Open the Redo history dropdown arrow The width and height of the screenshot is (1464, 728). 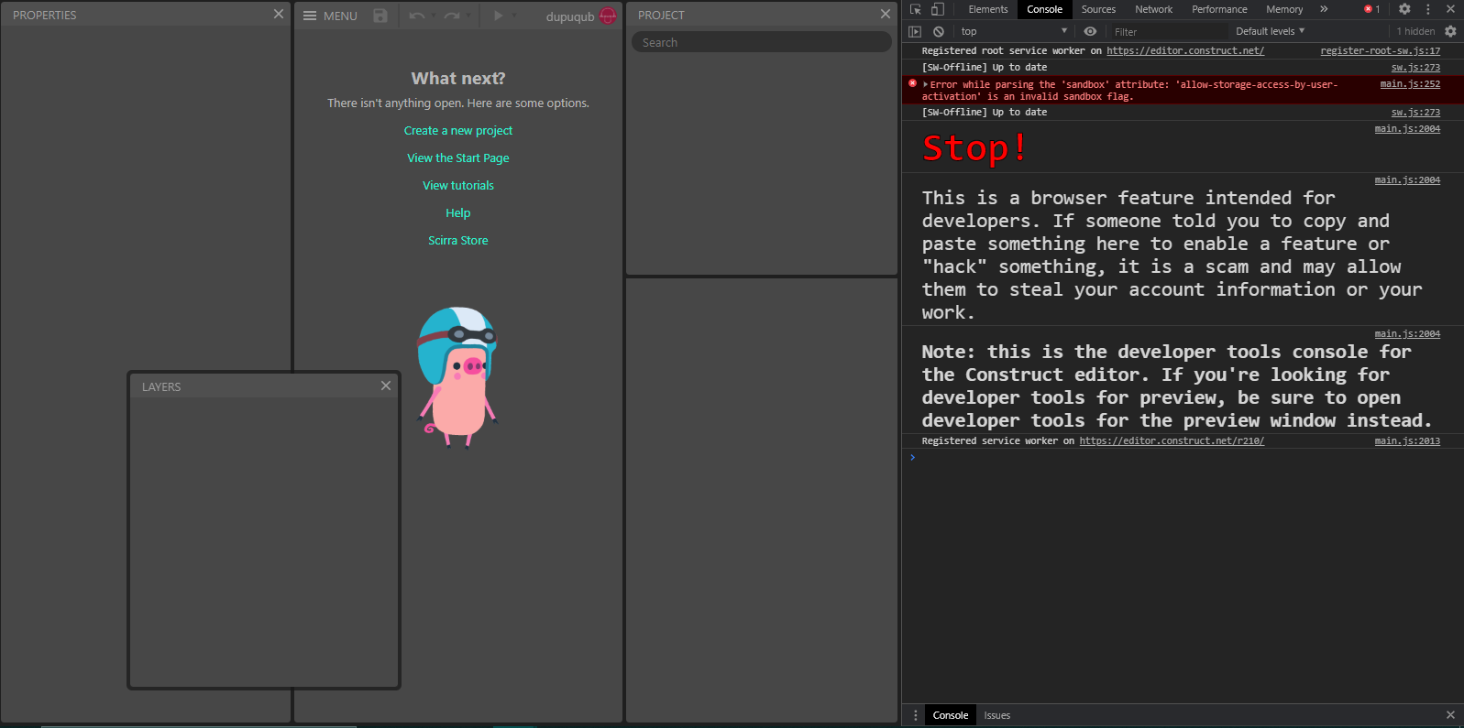point(468,16)
